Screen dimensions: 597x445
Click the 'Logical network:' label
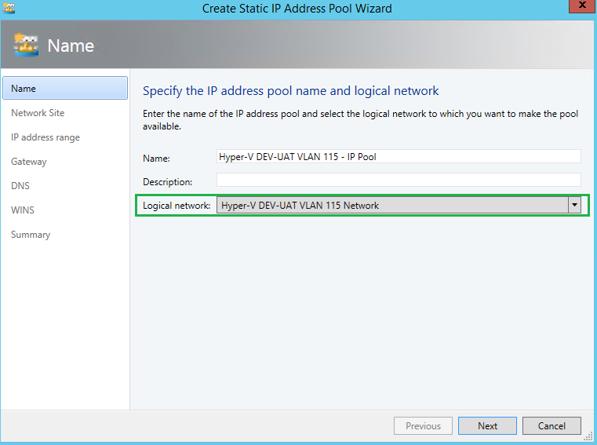[x=177, y=206]
